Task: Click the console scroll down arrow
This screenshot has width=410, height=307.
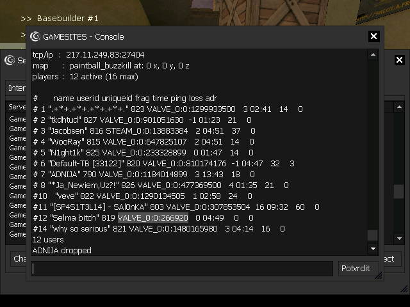Action: (x=373, y=249)
